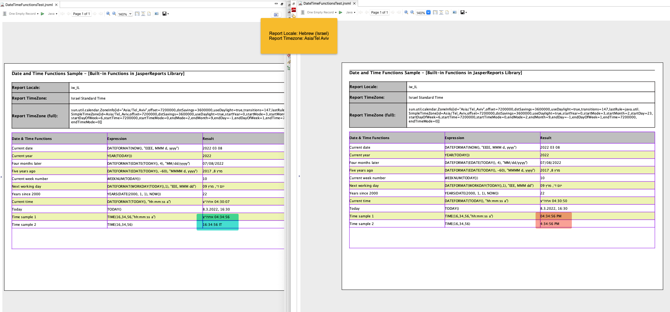Screen dimensions: 670x312
Task: Run the report in left preview
Action: click(x=43, y=14)
